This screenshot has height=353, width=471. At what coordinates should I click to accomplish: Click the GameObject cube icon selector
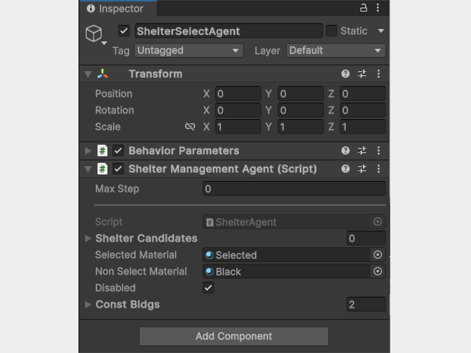[x=95, y=35]
